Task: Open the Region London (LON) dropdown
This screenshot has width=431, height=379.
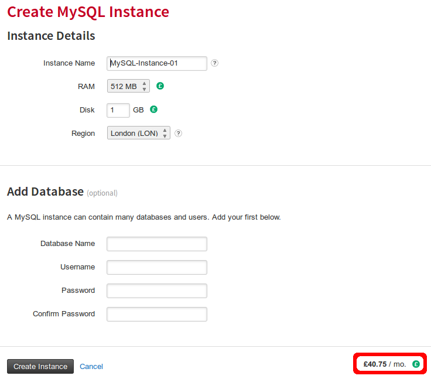Action: [139, 133]
